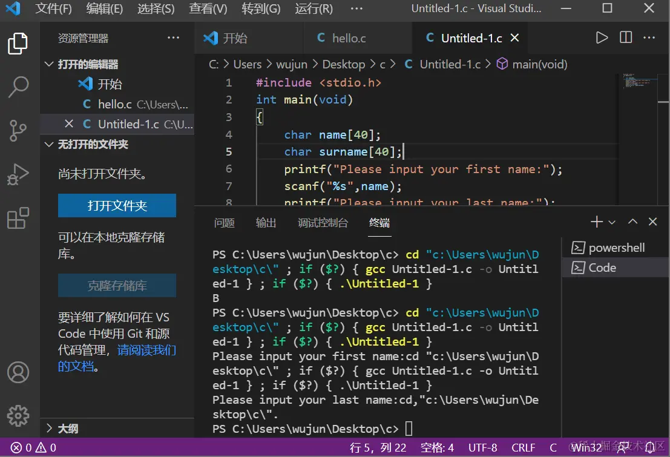Open the 选择(S) menu
This screenshot has width=670, height=457.
(156, 8)
